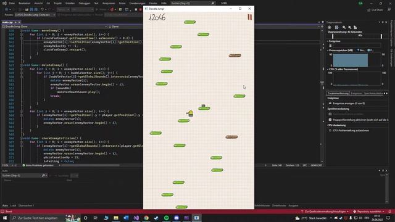The image size is (395, 222).
Task: Open the solution configuration dropdown
Action: (x=63, y=10)
